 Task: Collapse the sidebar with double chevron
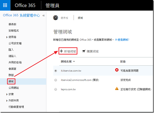(x=44, y=15)
